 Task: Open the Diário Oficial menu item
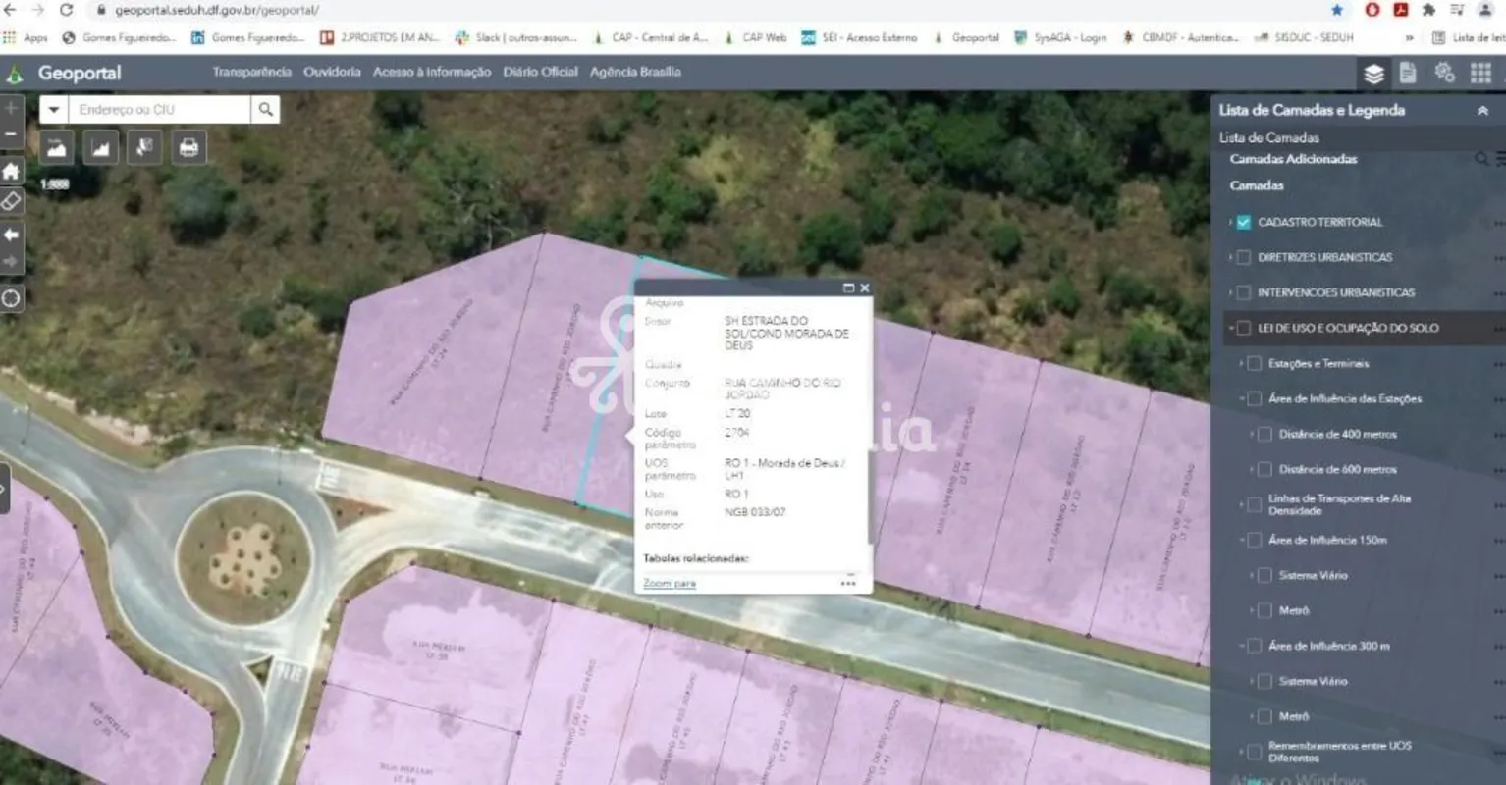[541, 73]
